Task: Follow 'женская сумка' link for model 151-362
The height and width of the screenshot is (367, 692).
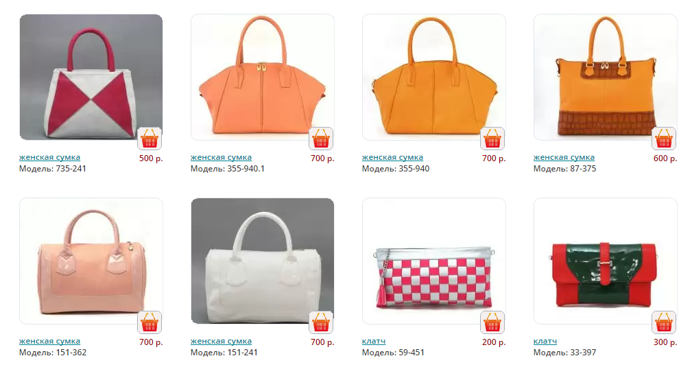Action: point(49,341)
